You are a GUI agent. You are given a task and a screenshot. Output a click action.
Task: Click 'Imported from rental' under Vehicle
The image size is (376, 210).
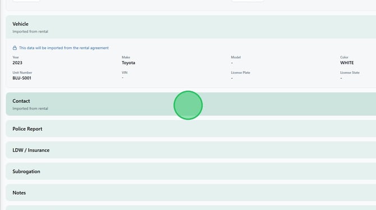(x=30, y=31)
